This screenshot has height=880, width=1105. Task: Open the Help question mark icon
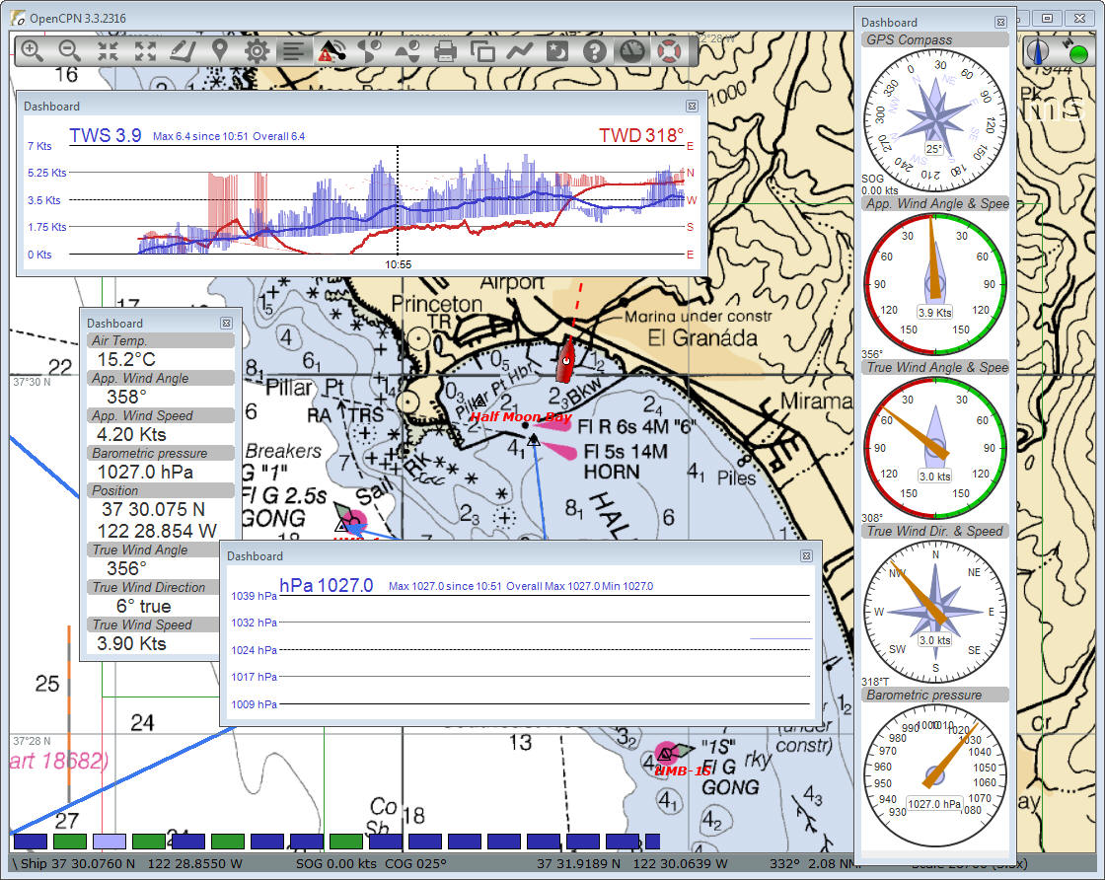pos(594,51)
